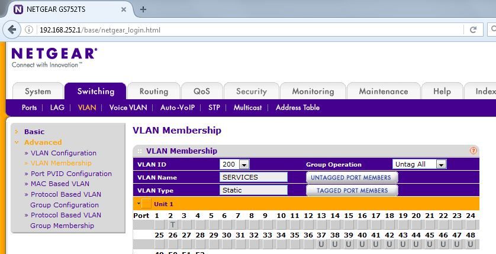Click the site information icon in address bar
The image size is (496, 254).
coord(29,30)
